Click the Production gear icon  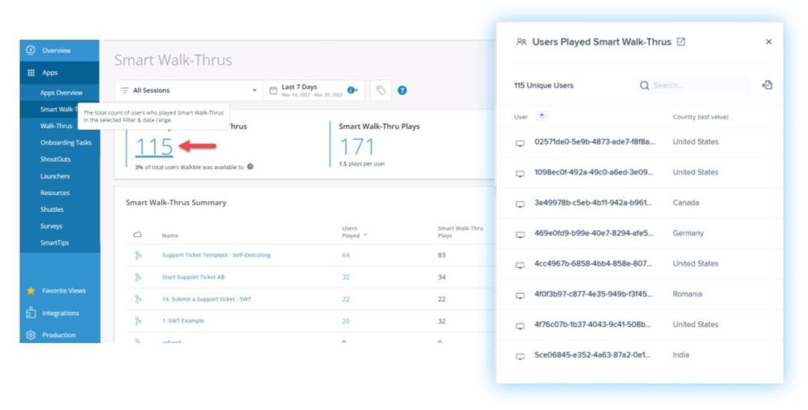[31, 335]
